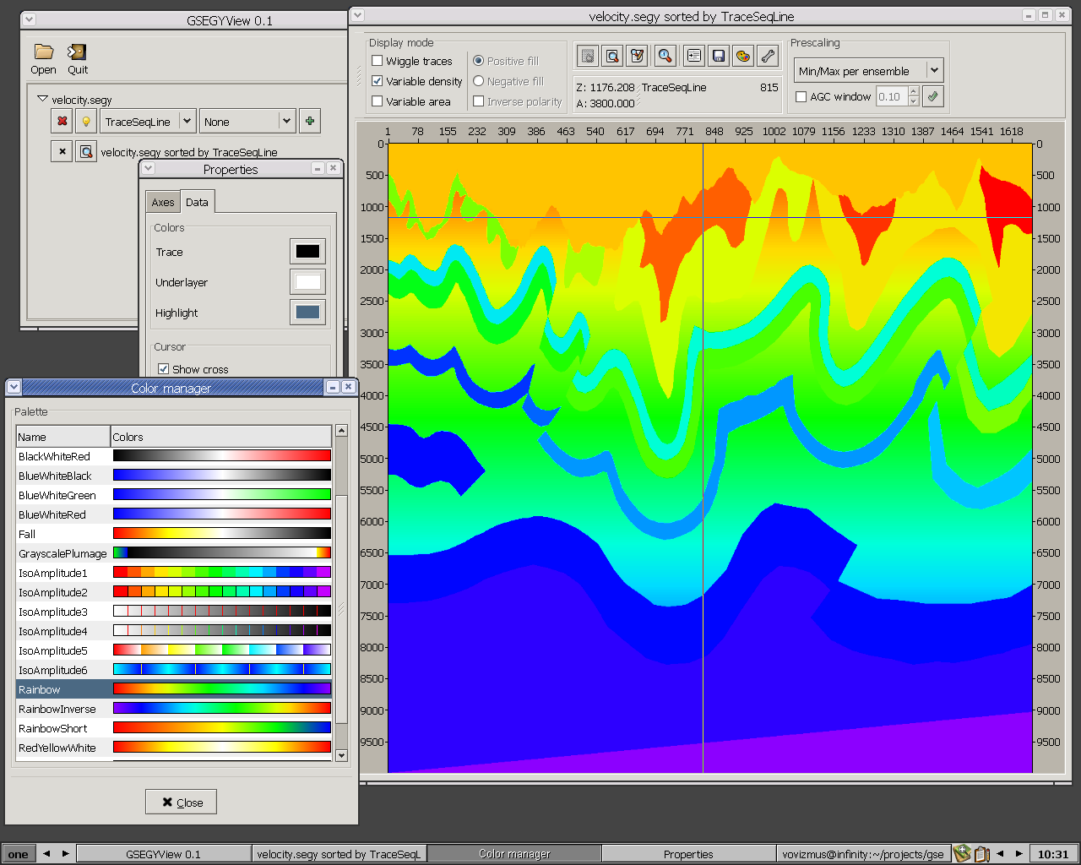1081x865 pixels.
Task: Switch to the Data tab in Properties
Action: click(197, 202)
